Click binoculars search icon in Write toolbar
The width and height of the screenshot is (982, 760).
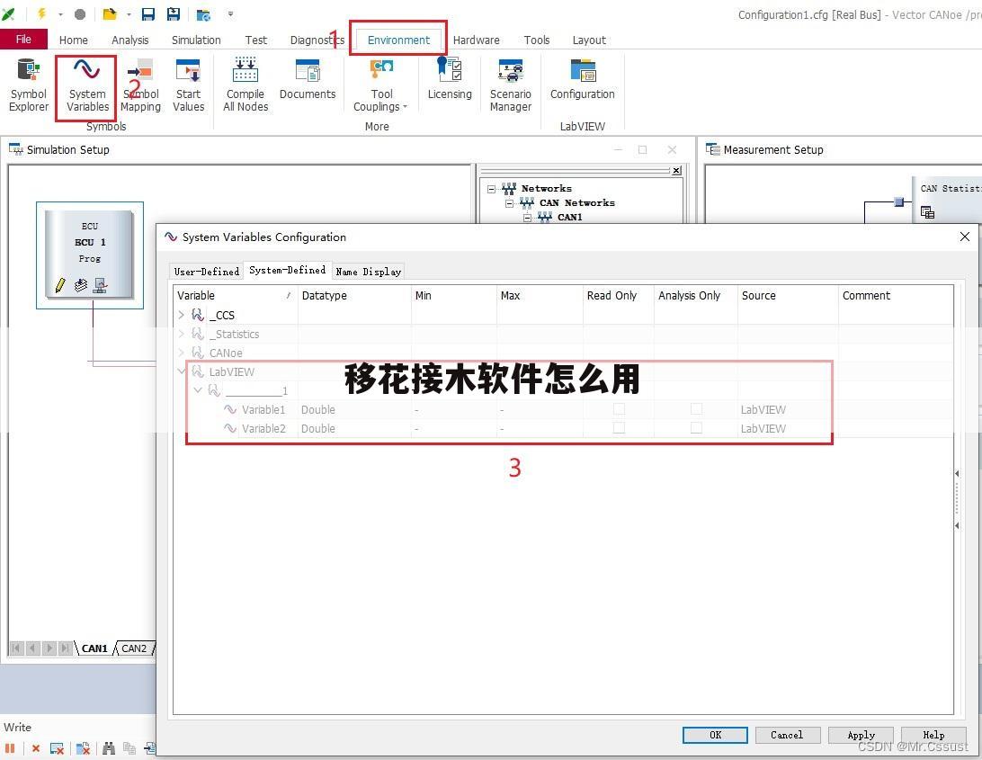(109, 748)
